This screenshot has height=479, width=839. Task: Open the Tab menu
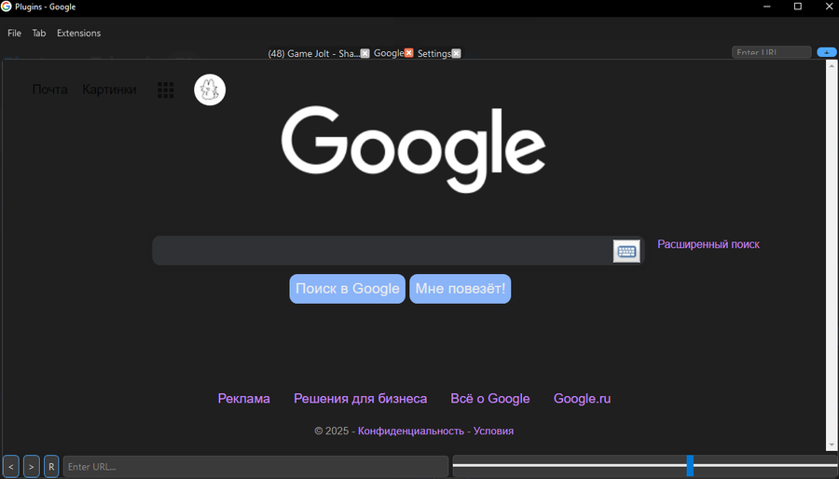click(39, 34)
